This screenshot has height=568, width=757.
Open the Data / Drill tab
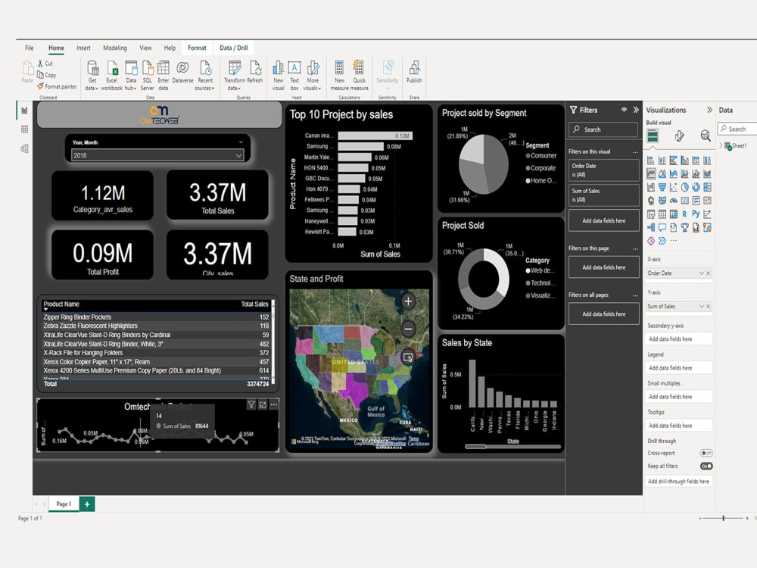(x=234, y=48)
